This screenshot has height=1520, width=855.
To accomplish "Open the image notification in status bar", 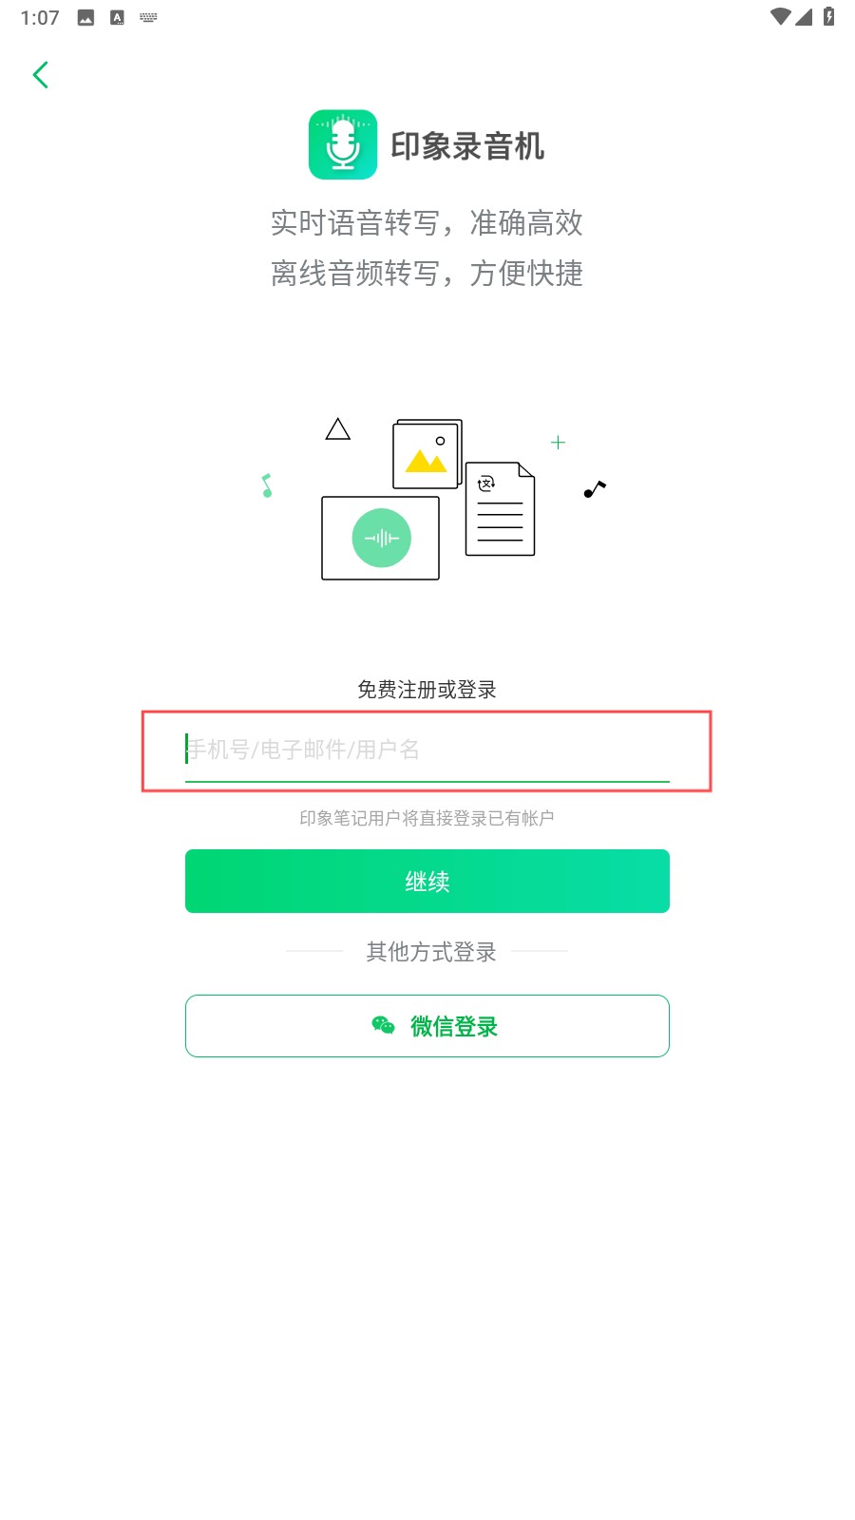I will tap(85, 17).
